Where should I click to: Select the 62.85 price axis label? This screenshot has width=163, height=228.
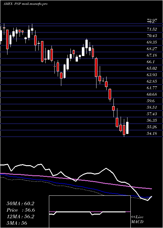pos(152,81)
